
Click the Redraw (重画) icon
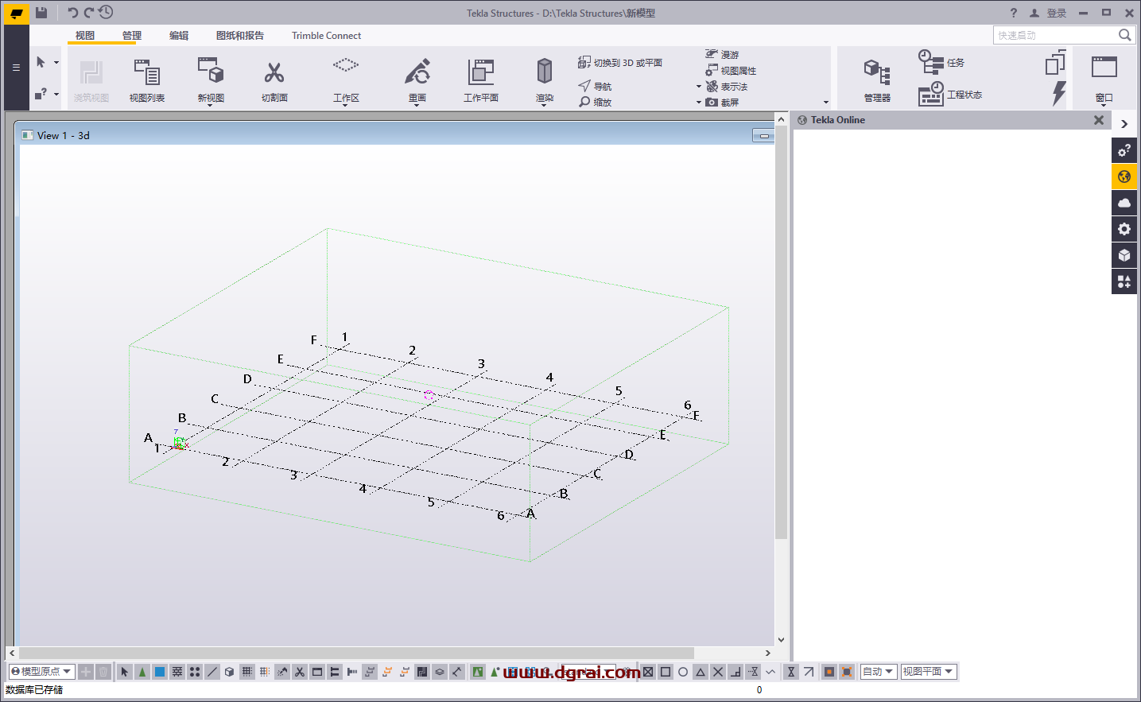(x=417, y=72)
